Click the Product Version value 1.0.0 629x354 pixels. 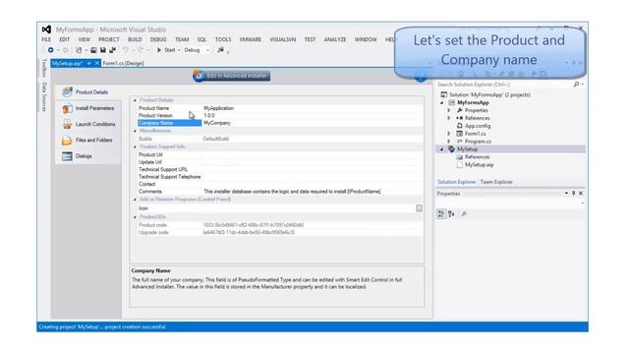click(209, 116)
